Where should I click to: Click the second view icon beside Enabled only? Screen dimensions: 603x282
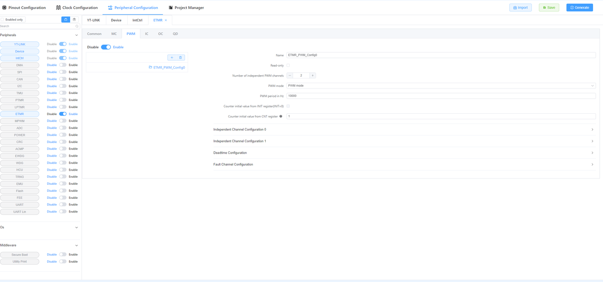tap(74, 19)
